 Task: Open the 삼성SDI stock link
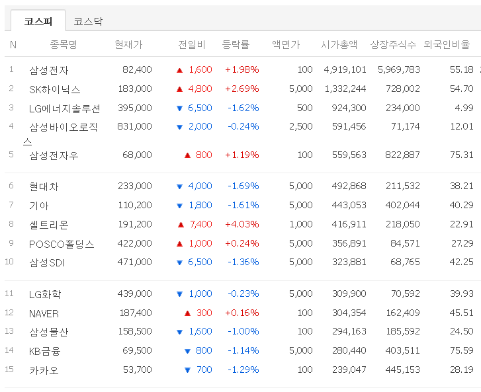[46, 262]
